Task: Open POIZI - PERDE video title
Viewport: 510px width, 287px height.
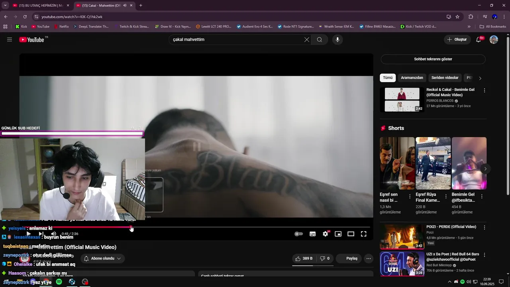Action: 451,227
